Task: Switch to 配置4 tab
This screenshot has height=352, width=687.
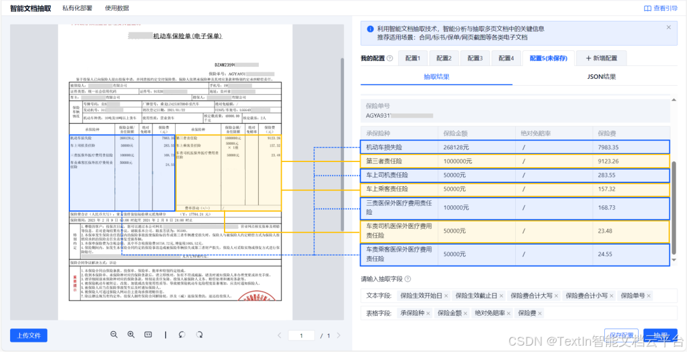Action: pyautogui.click(x=506, y=58)
